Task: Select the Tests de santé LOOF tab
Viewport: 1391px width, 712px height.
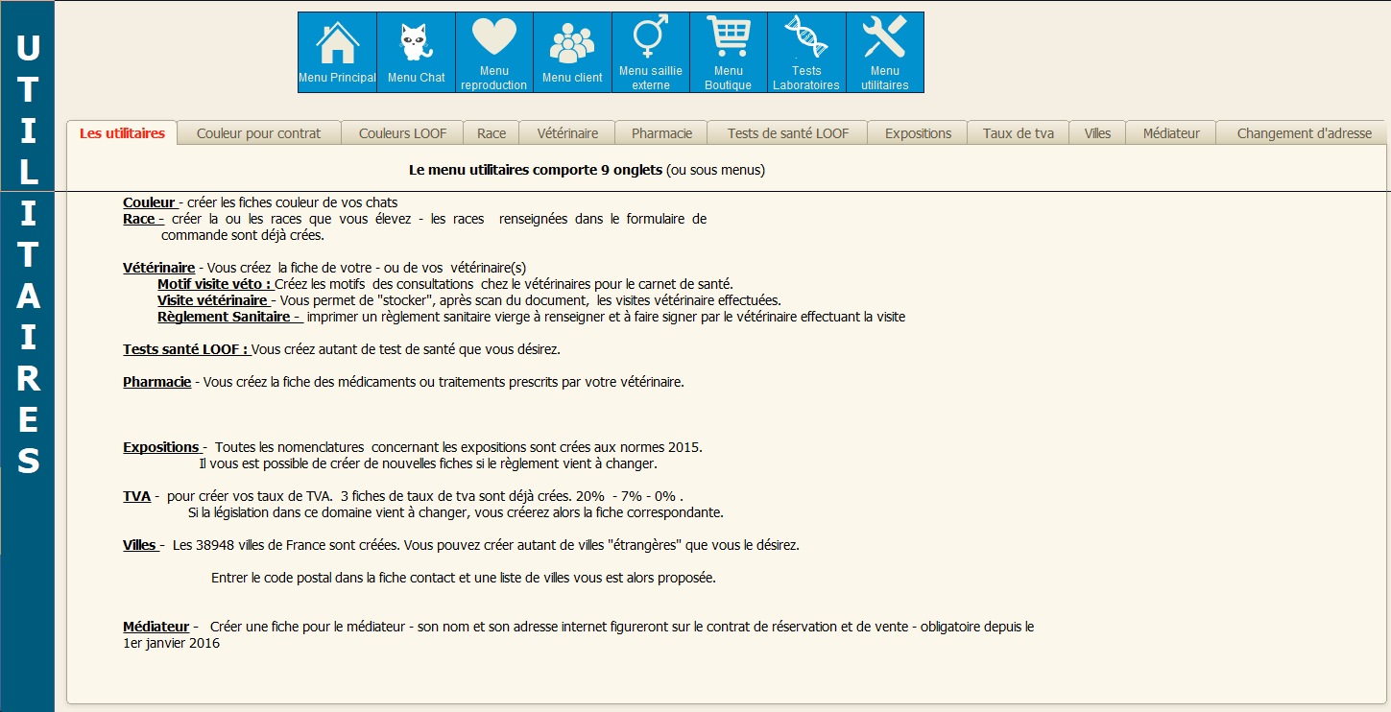Action: point(786,133)
